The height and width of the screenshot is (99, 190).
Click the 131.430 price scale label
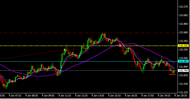pos(184,84)
